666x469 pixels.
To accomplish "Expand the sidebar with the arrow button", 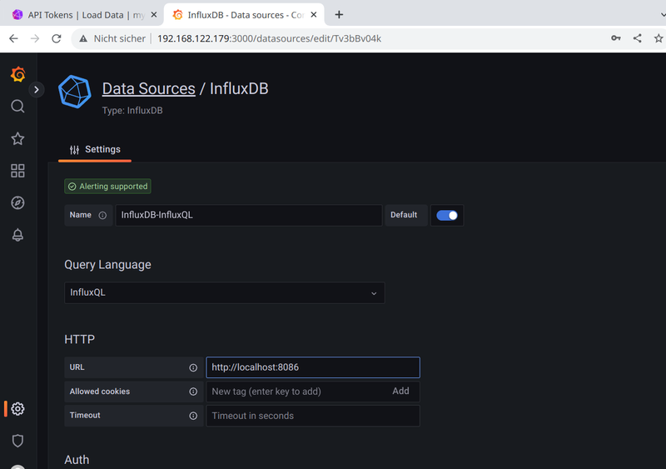I will click(x=37, y=90).
